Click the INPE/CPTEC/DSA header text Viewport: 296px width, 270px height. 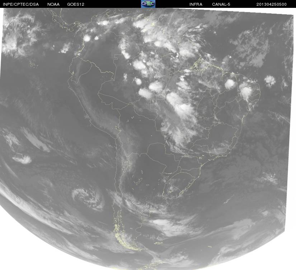21,4
